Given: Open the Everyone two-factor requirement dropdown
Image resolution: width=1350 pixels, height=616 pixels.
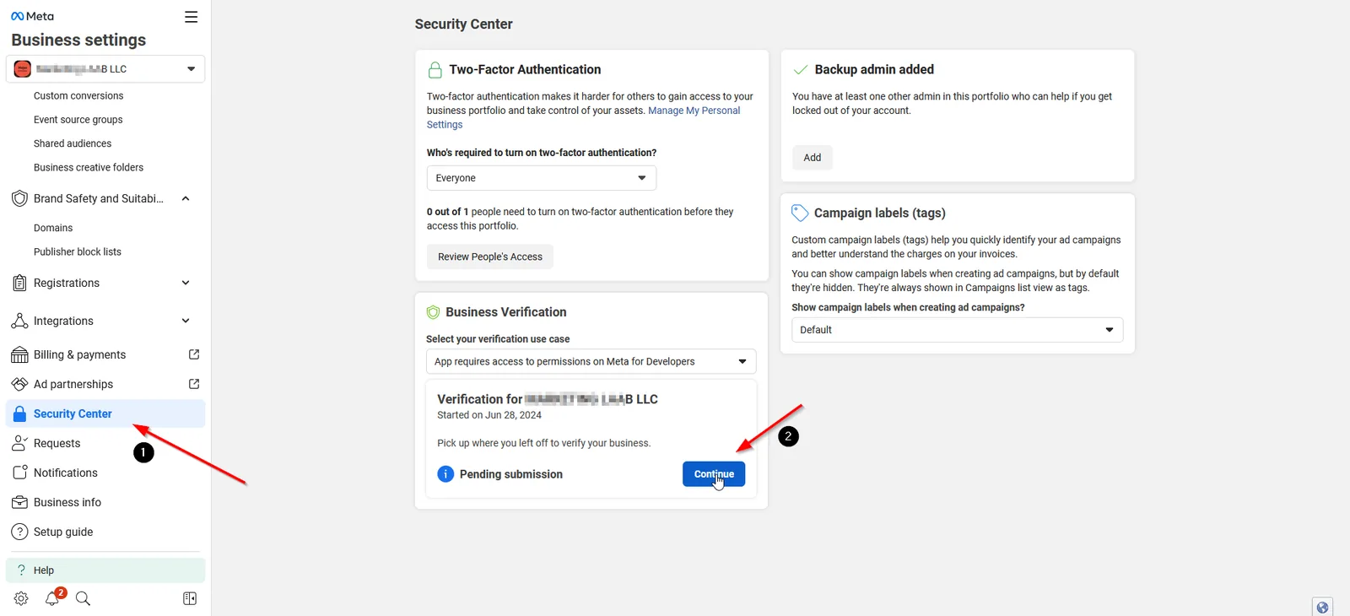Looking at the screenshot, I should (542, 178).
